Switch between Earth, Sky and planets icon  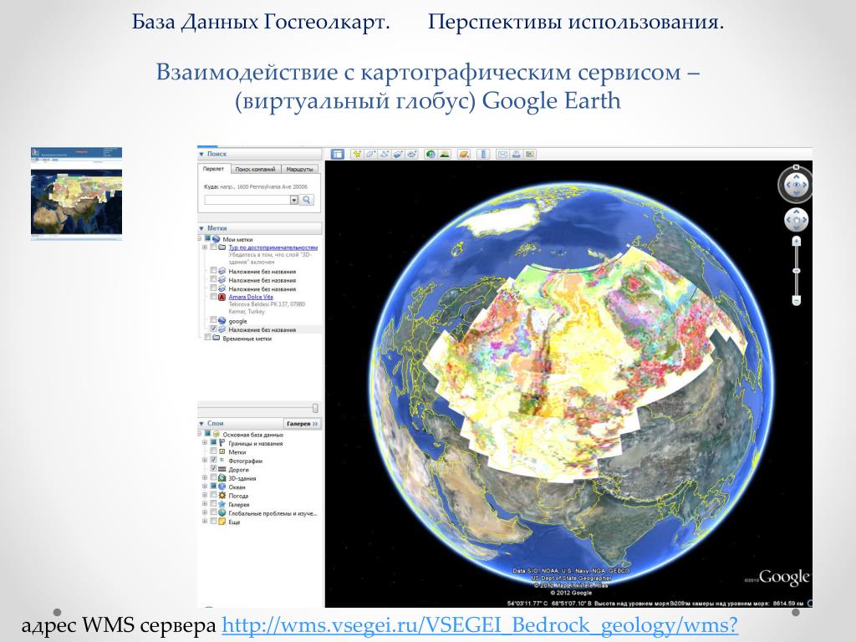[x=463, y=155]
